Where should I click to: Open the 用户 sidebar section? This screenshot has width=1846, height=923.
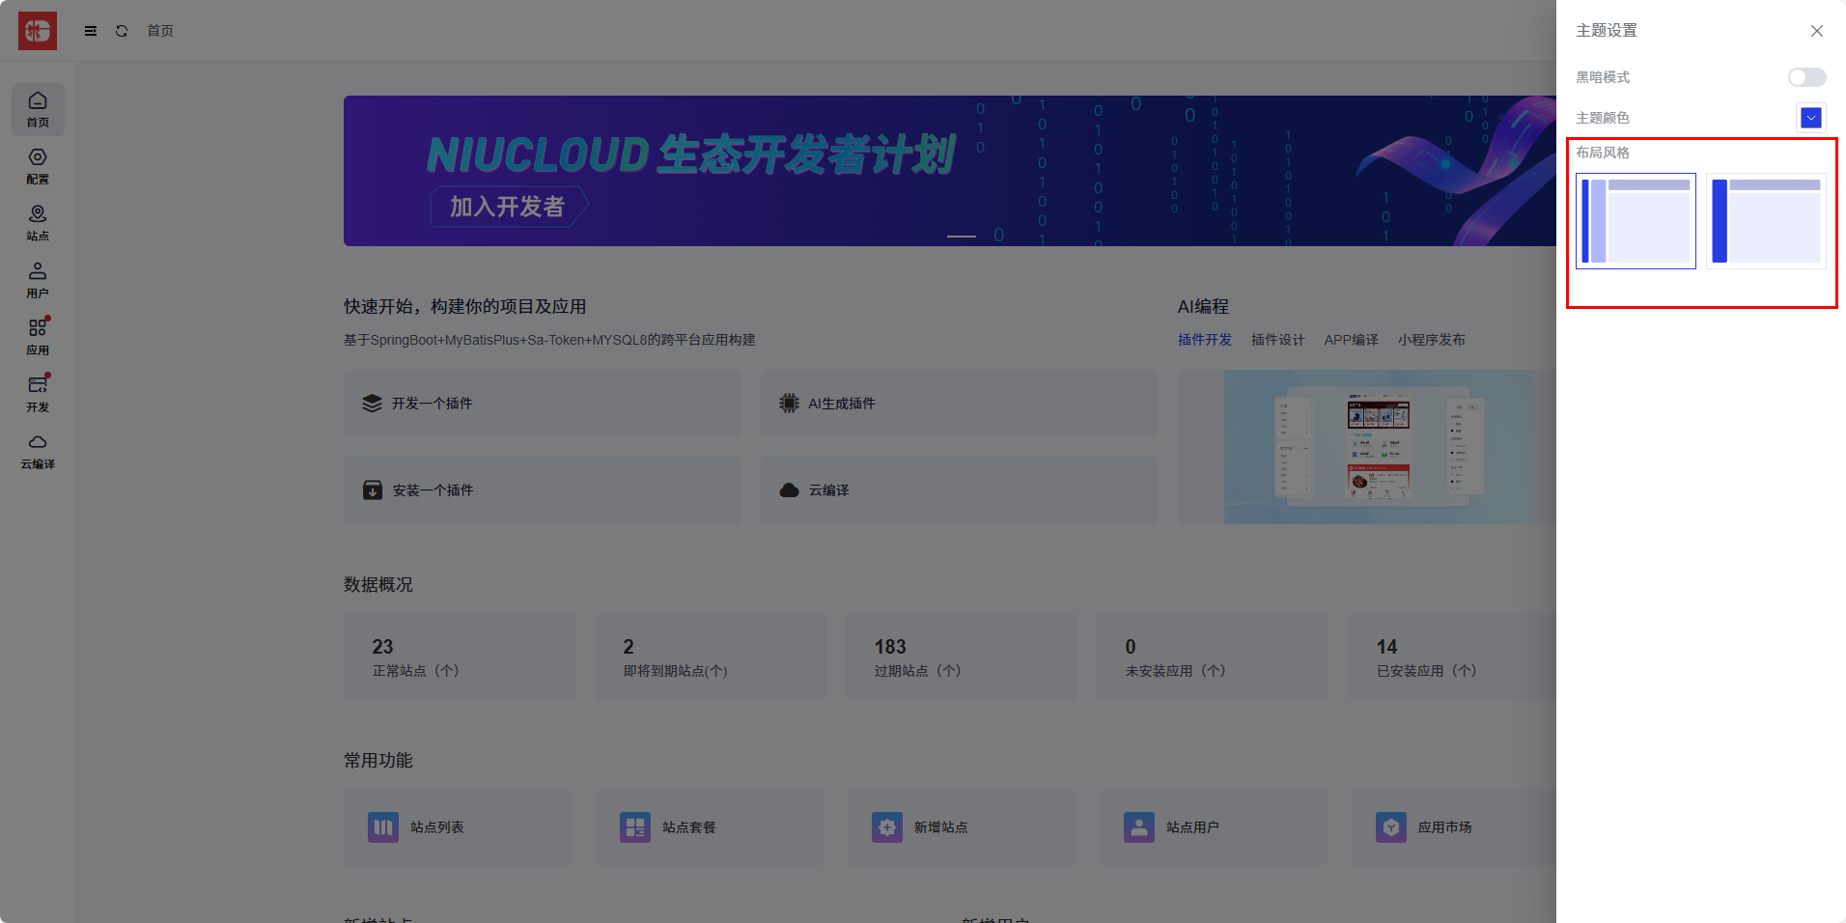pos(38,280)
